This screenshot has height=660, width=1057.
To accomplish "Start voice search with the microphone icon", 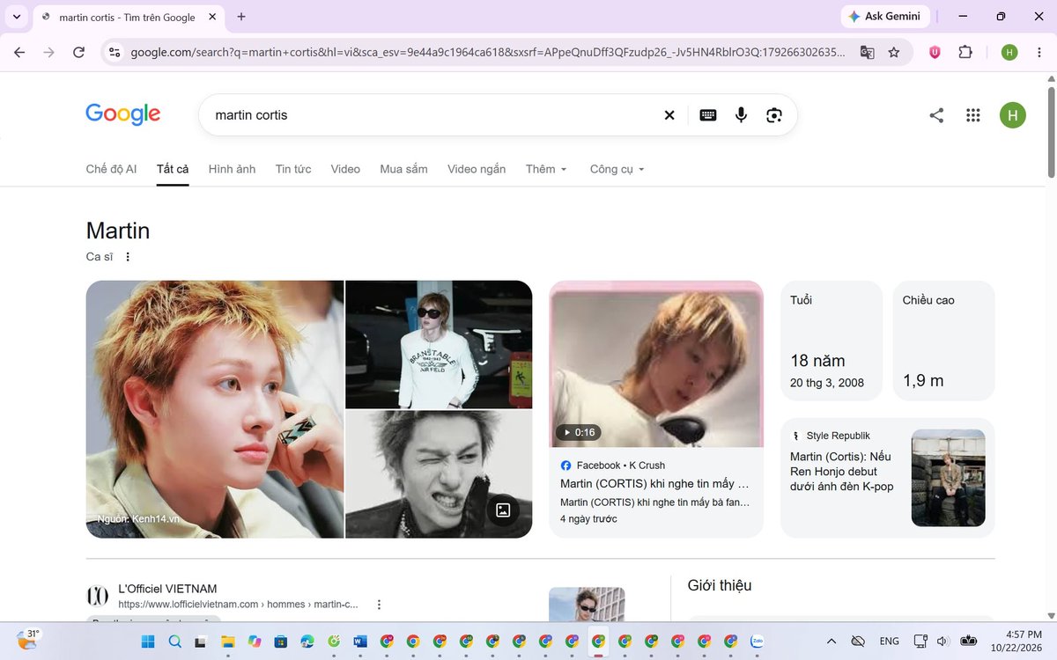I will pos(741,115).
